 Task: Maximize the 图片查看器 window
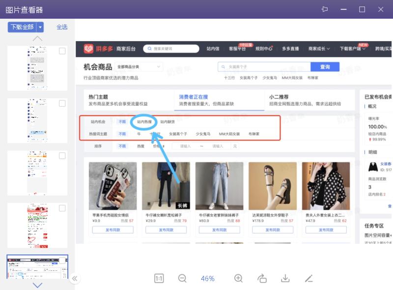362,9
